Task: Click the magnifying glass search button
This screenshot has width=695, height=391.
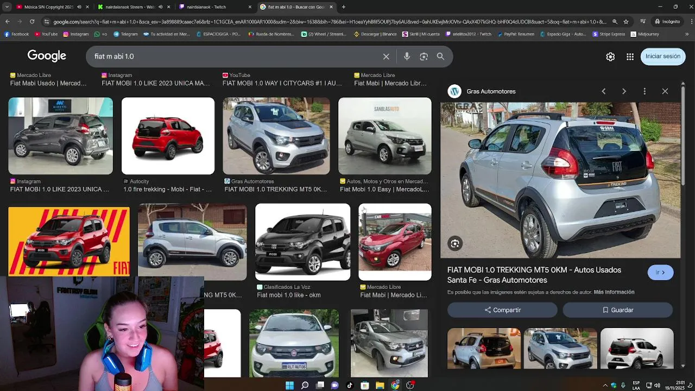Action: [x=440, y=56]
